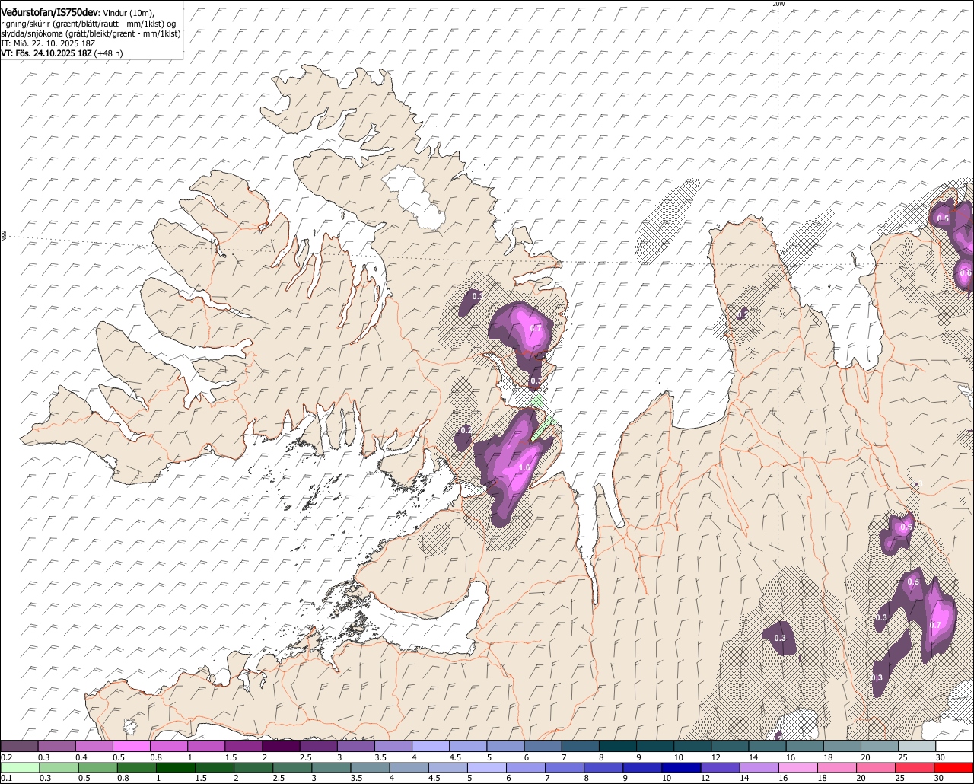The width and height of the screenshot is (974, 784).
Task: Click the '0.1' legend label in the lower row
Action: pyautogui.click(x=7, y=778)
